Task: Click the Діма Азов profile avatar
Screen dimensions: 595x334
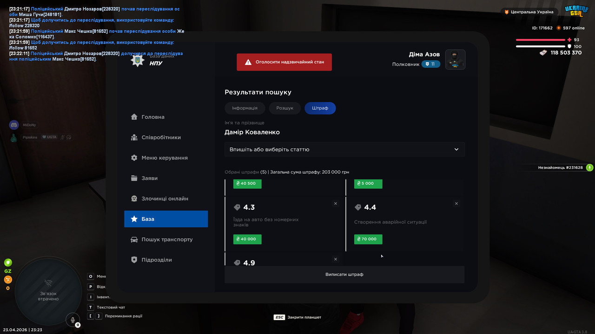Action: click(455, 59)
